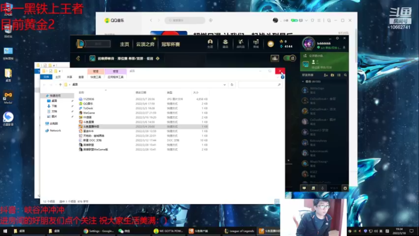Open the 快捷工具 ribbon tab in File Explorer
419x236 pixels.
pyautogui.click(x=96, y=77)
